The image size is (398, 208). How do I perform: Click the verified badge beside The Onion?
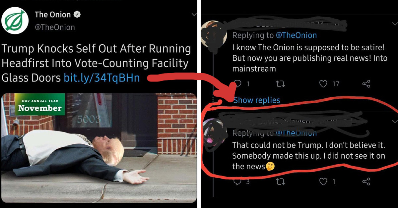77,15
